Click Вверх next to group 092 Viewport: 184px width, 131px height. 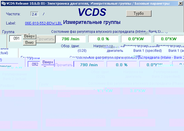click(48, 62)
